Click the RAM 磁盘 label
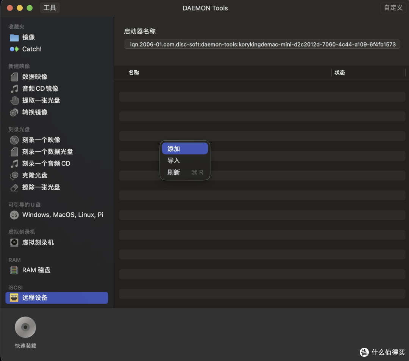The width and height of the screenshot is (409, 361). pyautogui.click(x=36, y=270)
